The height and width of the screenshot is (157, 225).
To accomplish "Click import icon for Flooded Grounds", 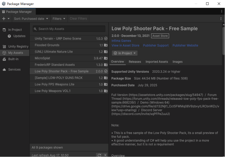I will click(x=106, y=45).
